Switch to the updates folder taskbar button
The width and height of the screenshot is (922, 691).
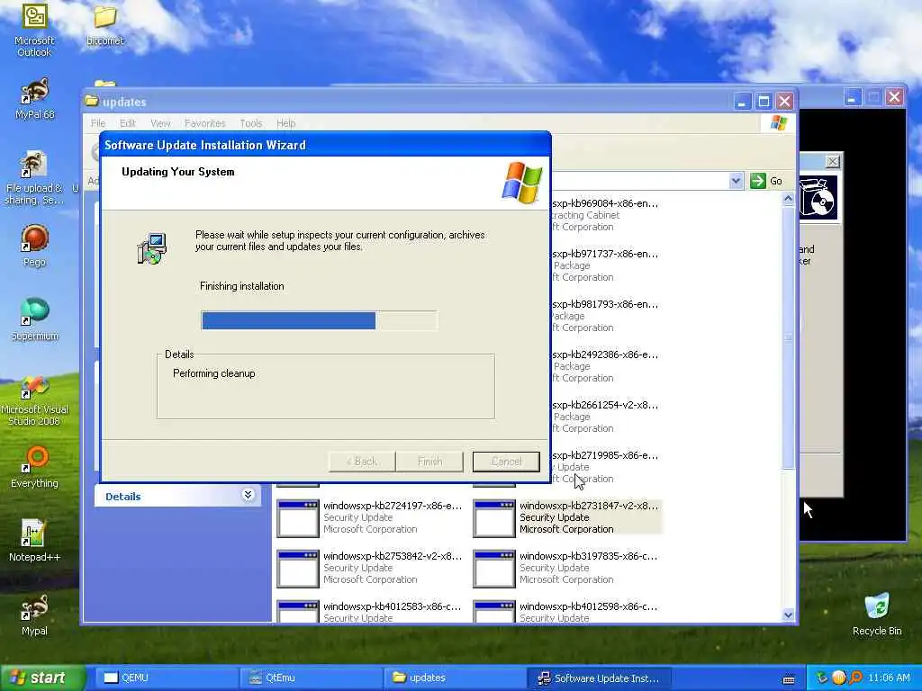454,678
